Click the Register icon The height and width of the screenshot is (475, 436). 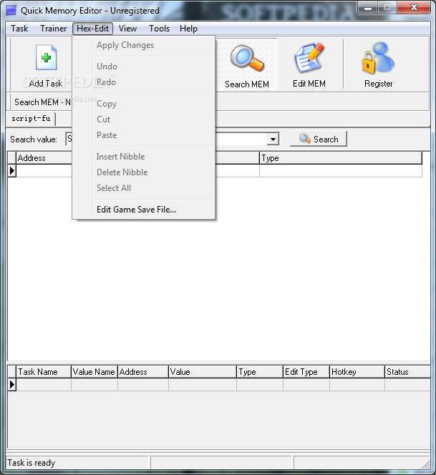[x=378, y=58]
